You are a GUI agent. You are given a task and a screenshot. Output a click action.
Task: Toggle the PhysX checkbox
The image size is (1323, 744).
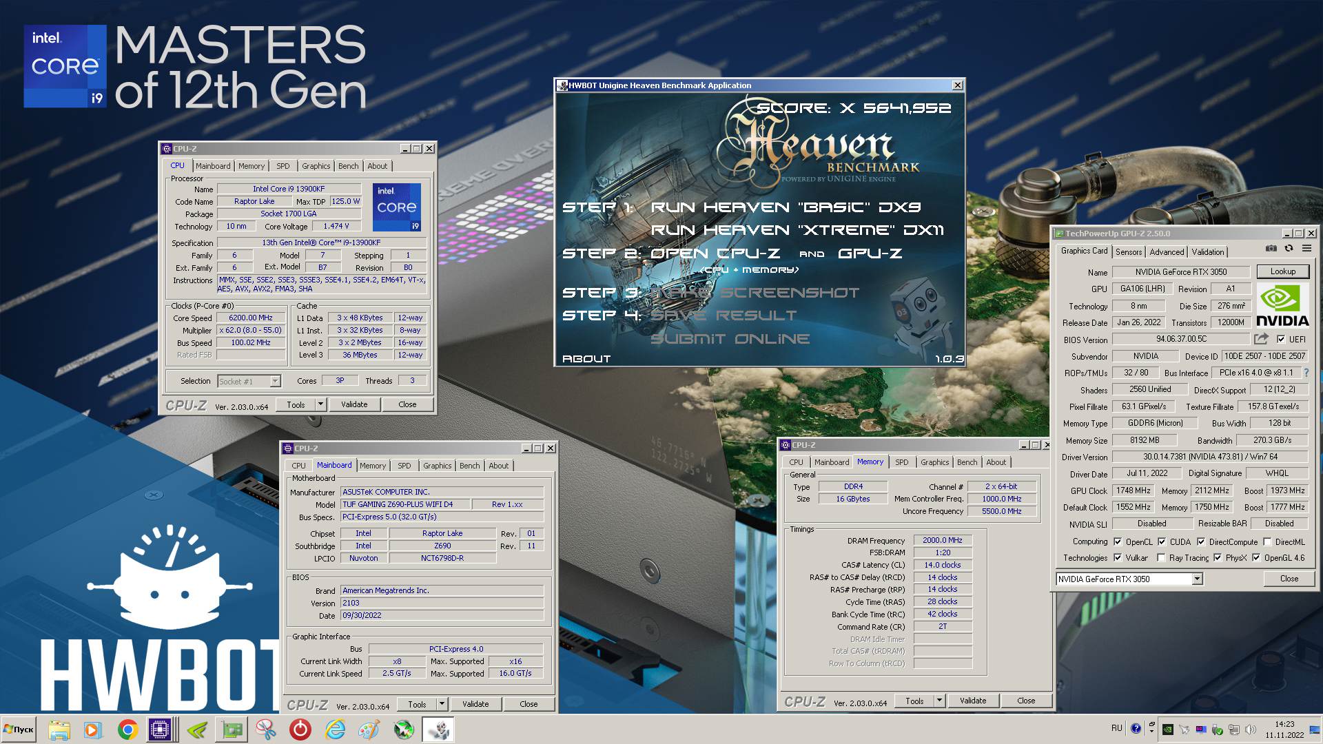pyautogui.click(x=1218, y=557)
